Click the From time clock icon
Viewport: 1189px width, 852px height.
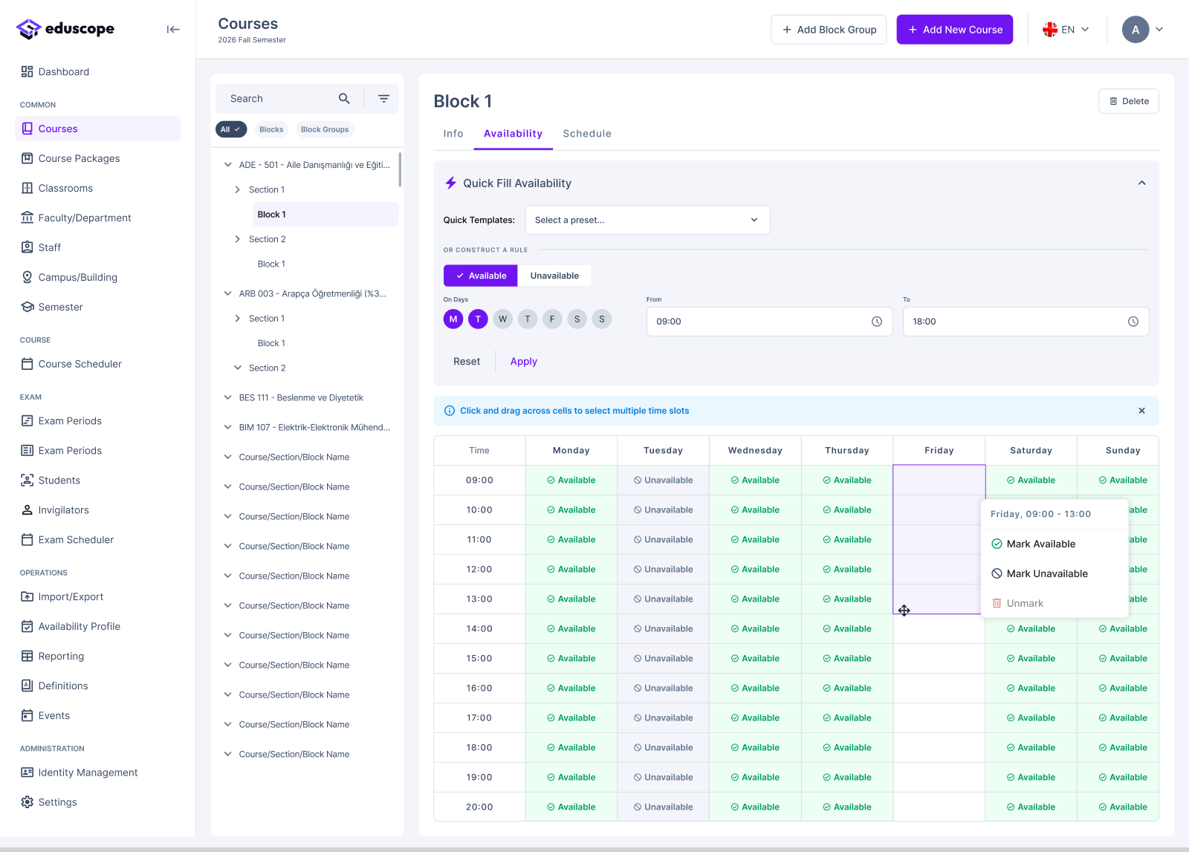point(877,322)
